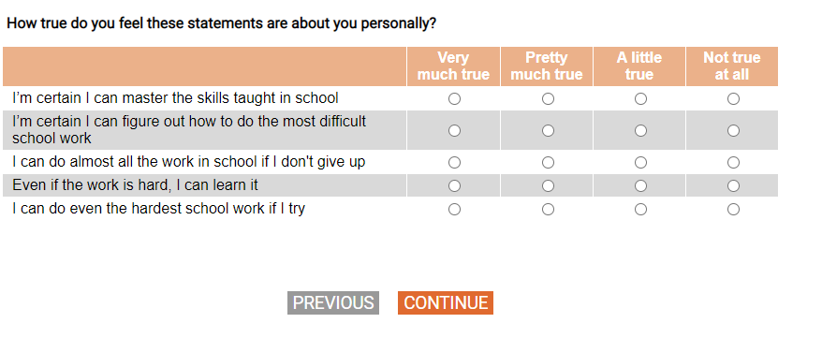Mark 'Not true at all' for hardest school work if I try
Viewport: 822px width, 338px height.
[733, 209]
